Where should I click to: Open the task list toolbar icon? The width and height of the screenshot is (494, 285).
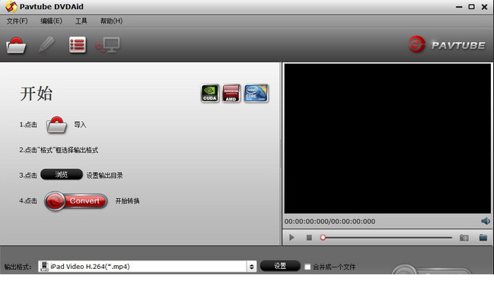[78, 45]
